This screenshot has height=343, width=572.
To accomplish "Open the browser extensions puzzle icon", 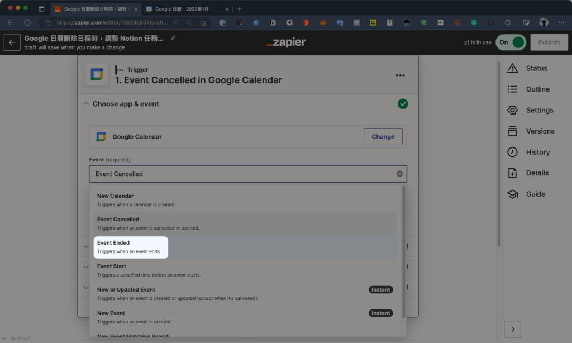I will [507, 22].
